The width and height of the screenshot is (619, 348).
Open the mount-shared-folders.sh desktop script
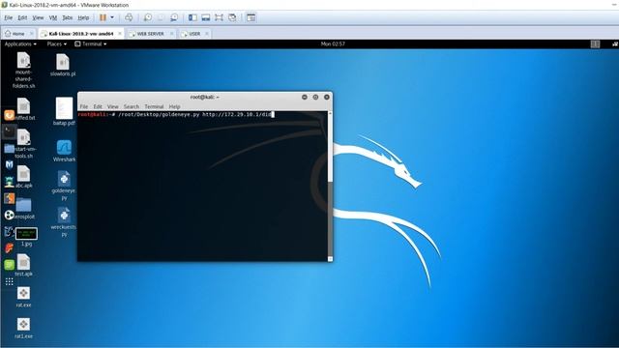pos(23,71)
